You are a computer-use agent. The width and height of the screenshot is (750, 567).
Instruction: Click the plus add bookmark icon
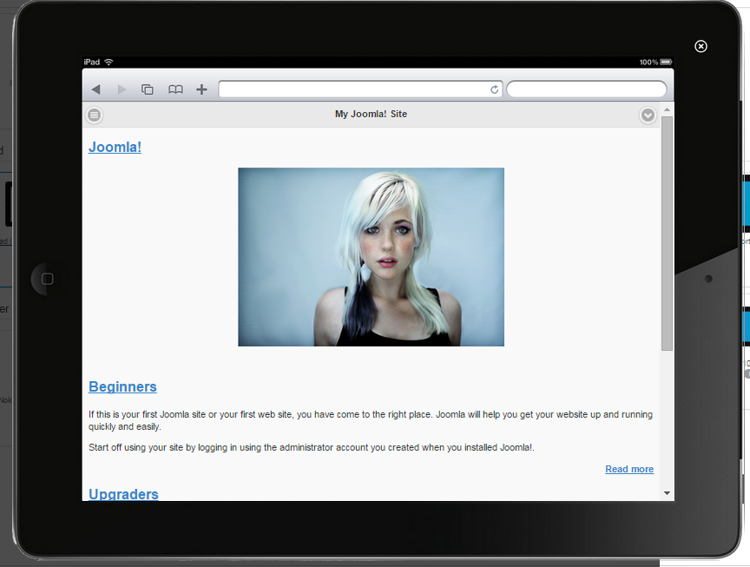[x=201, y=89]
